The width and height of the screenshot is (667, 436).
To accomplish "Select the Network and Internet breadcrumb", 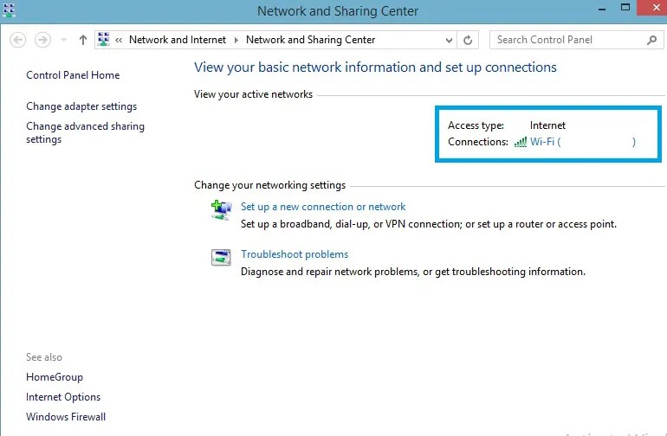I will [177, 40].
